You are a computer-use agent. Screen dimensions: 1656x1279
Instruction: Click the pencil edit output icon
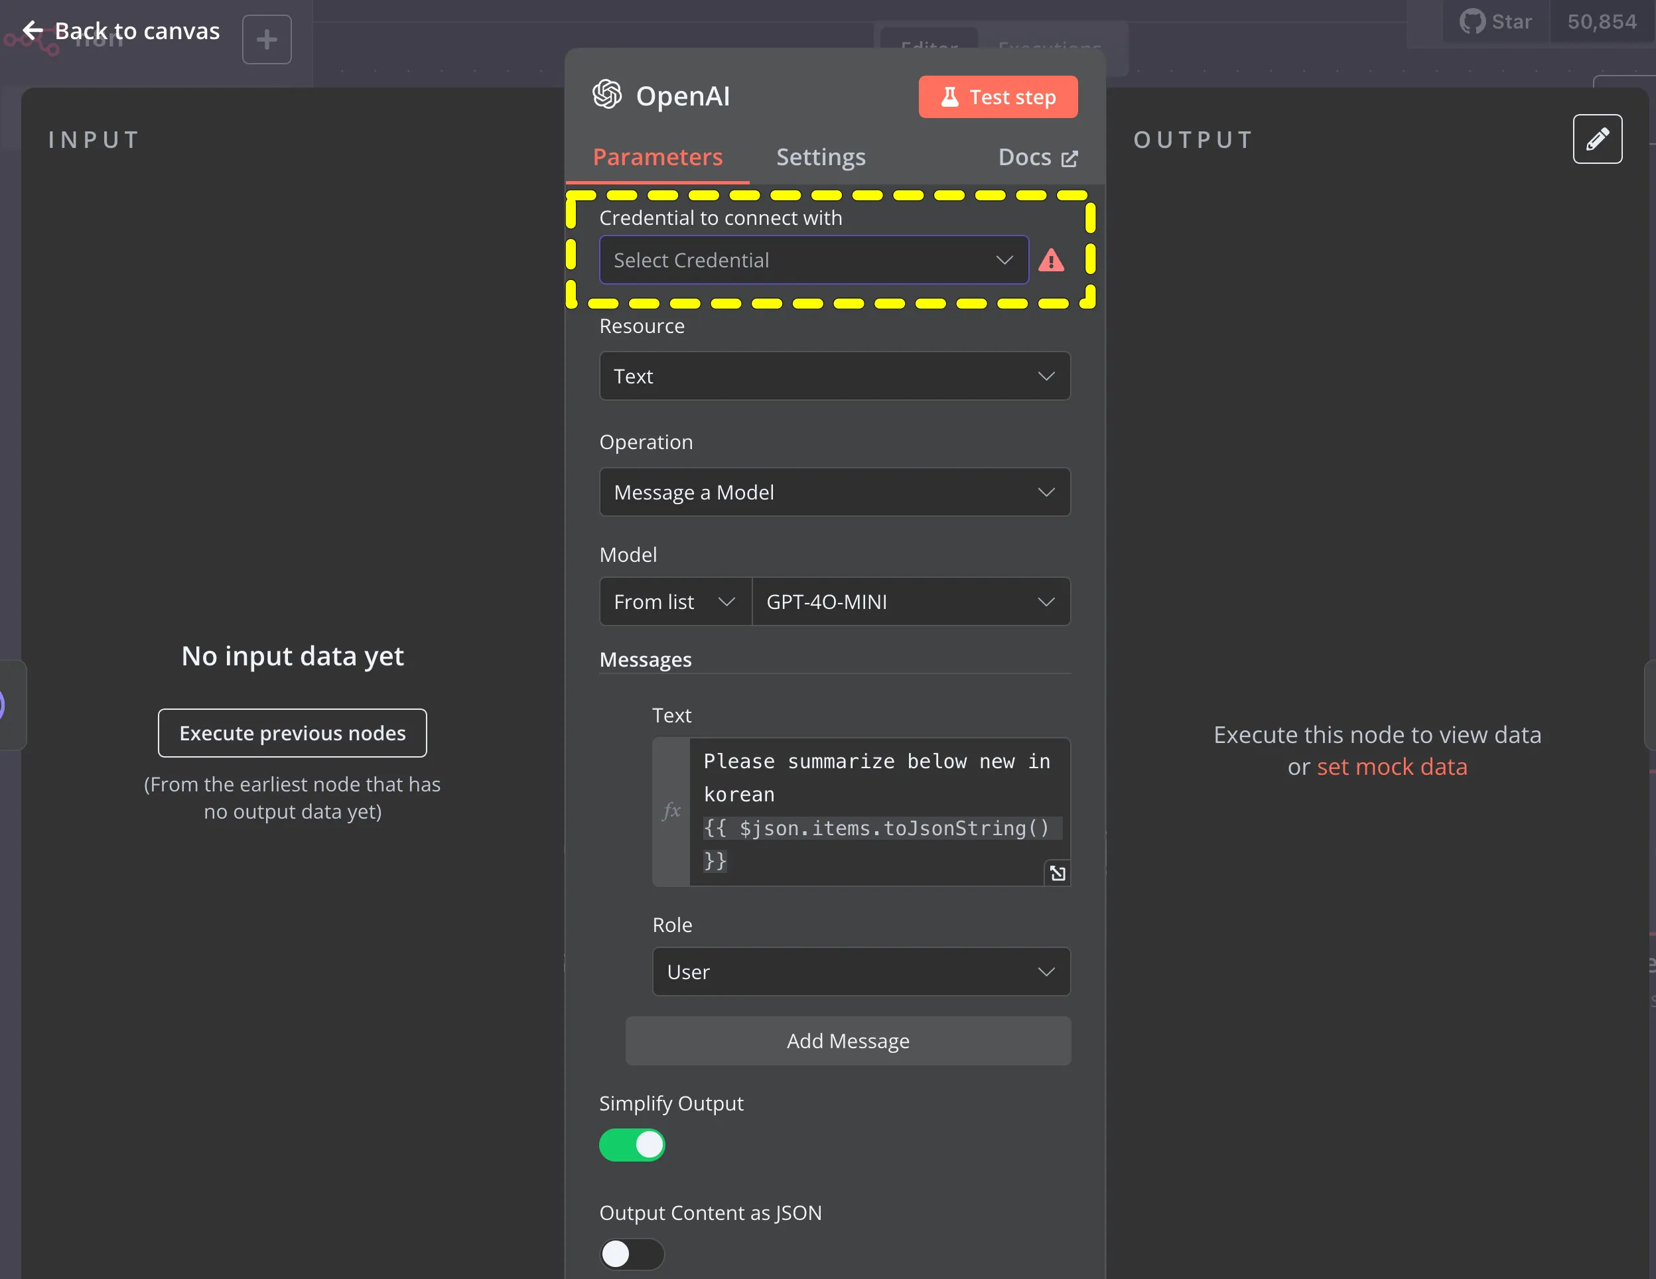click(1598, 139)
